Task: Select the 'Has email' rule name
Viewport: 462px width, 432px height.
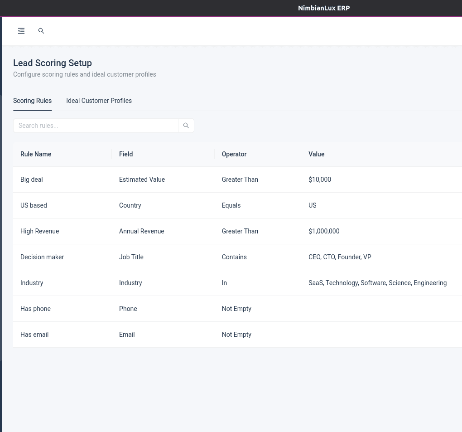Action: tap(34, 335)
